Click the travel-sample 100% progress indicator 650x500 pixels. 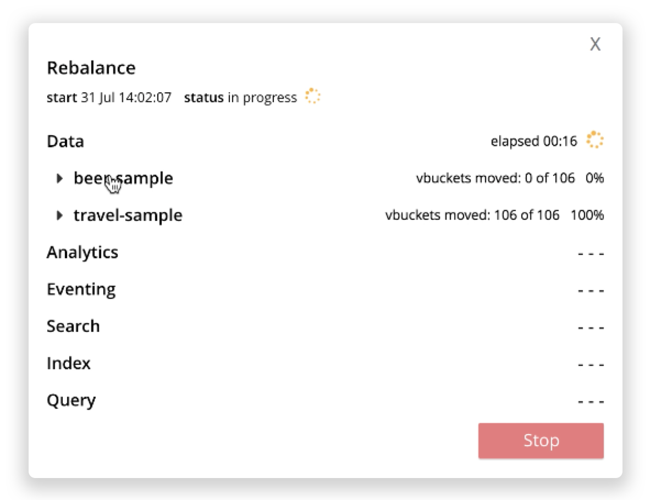point(586,215)
